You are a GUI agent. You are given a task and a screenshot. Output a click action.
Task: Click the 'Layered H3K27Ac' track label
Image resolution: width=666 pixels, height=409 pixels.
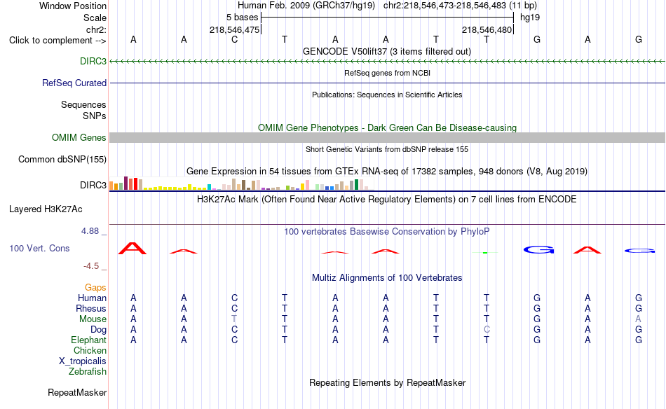click(46, 209)
